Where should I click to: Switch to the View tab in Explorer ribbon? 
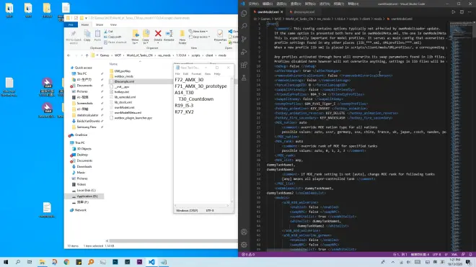pos(113,25)
